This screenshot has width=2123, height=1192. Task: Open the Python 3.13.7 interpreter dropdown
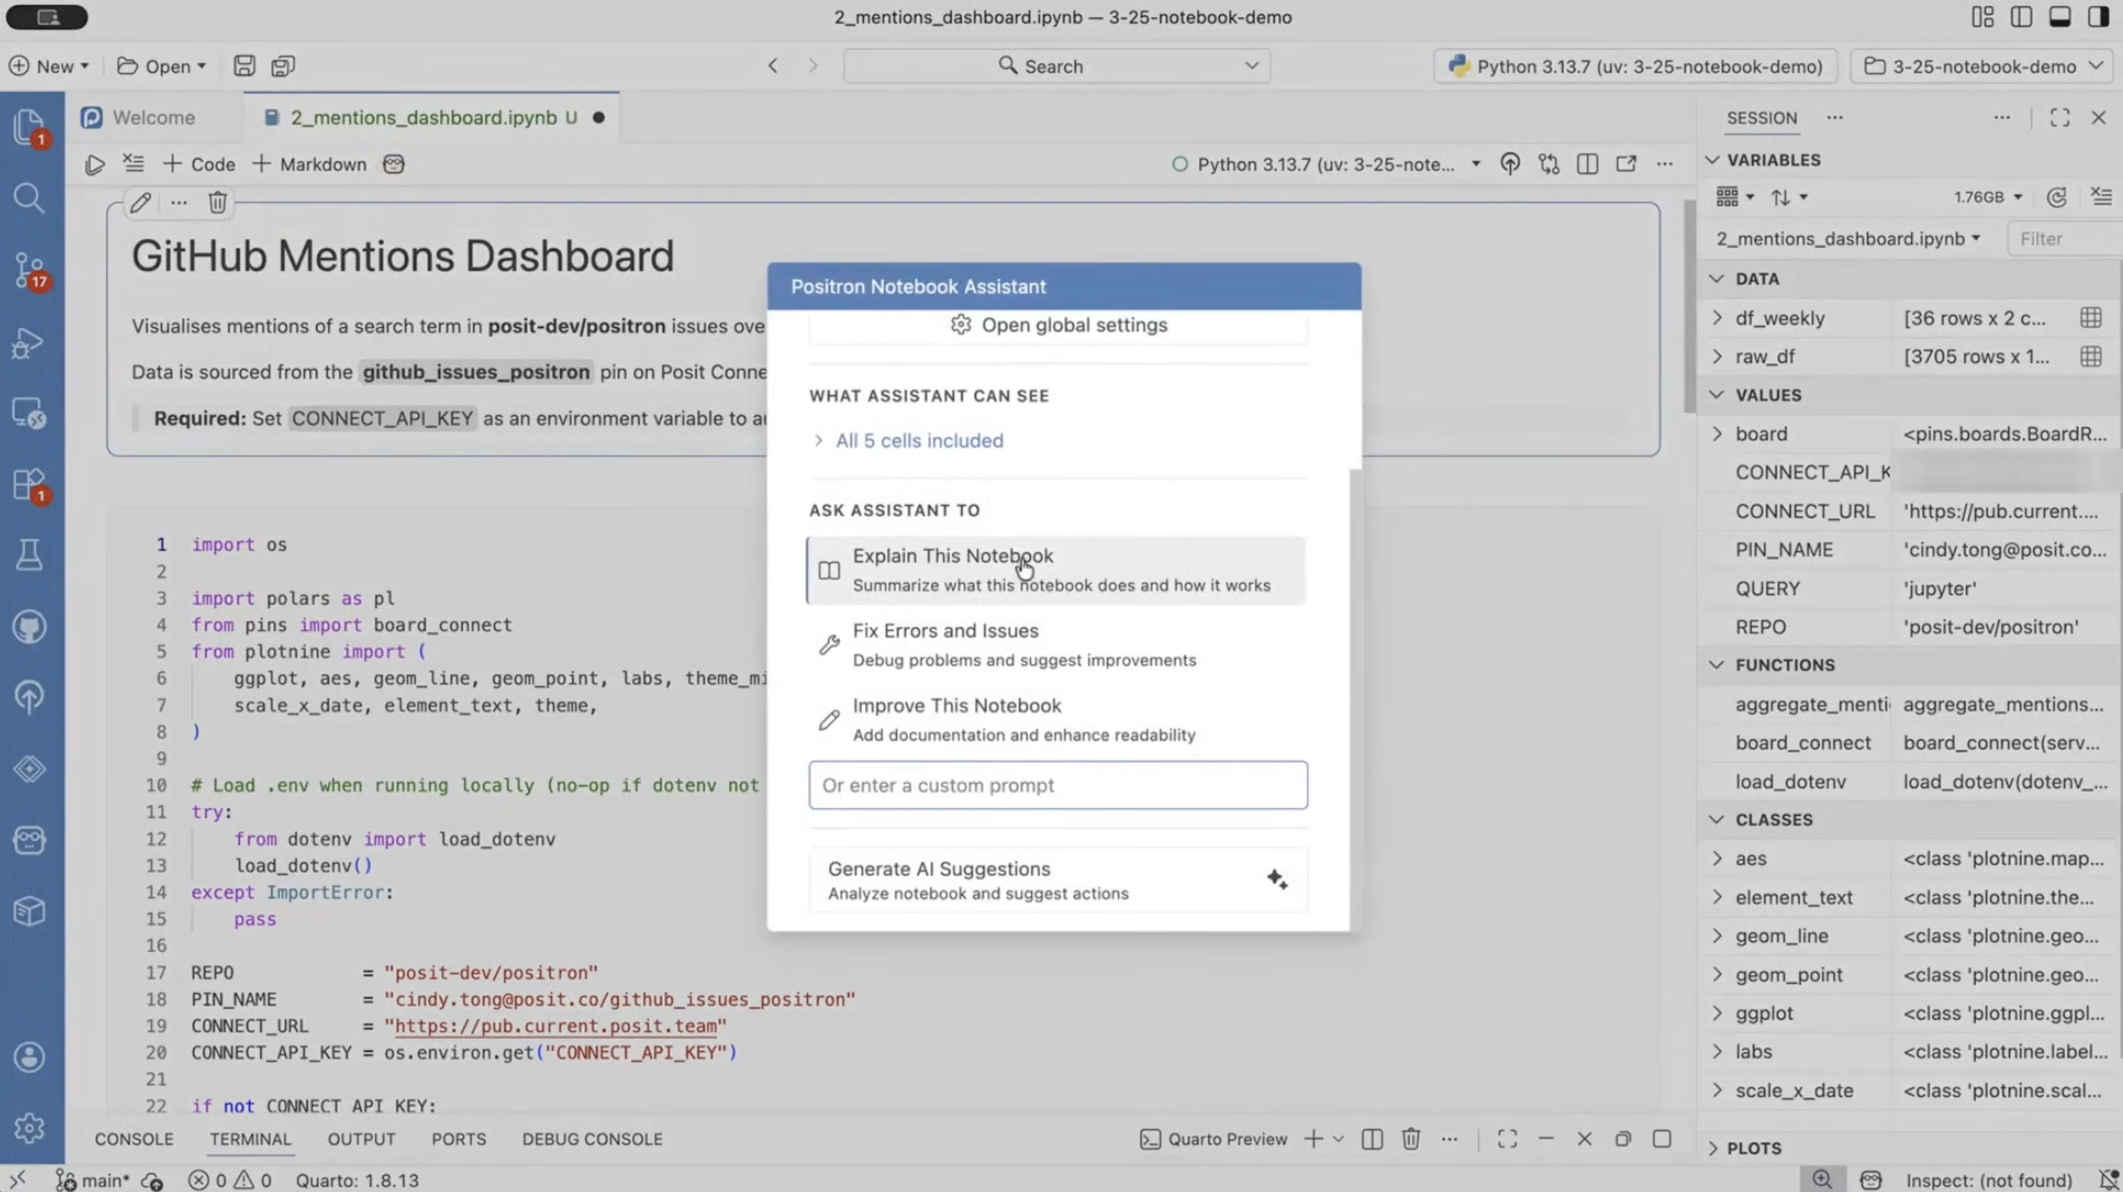1635,66
